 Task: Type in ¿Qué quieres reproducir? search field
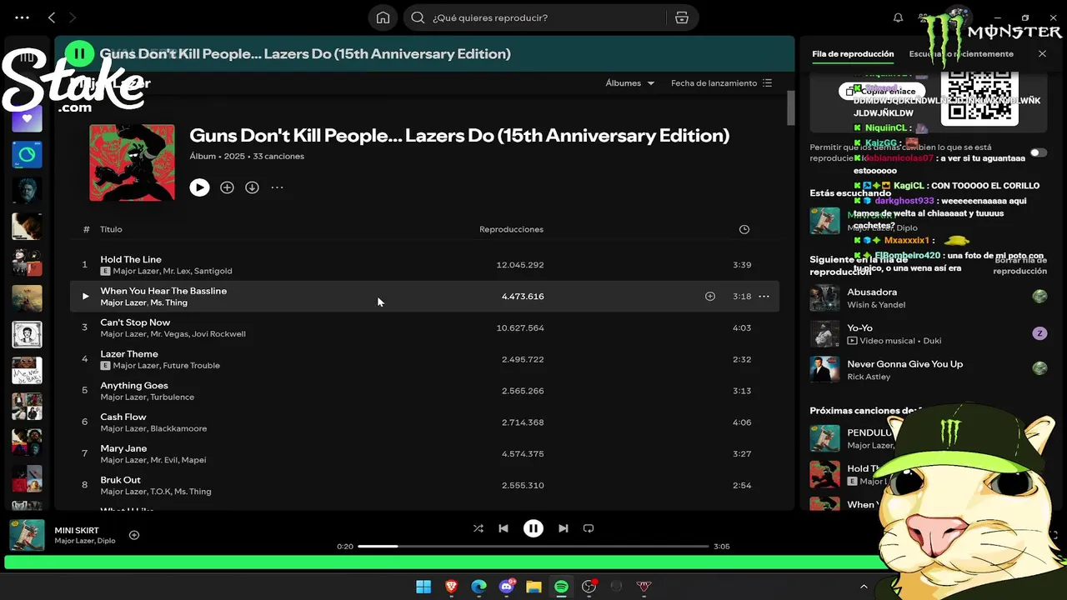[x=542, y=17]
